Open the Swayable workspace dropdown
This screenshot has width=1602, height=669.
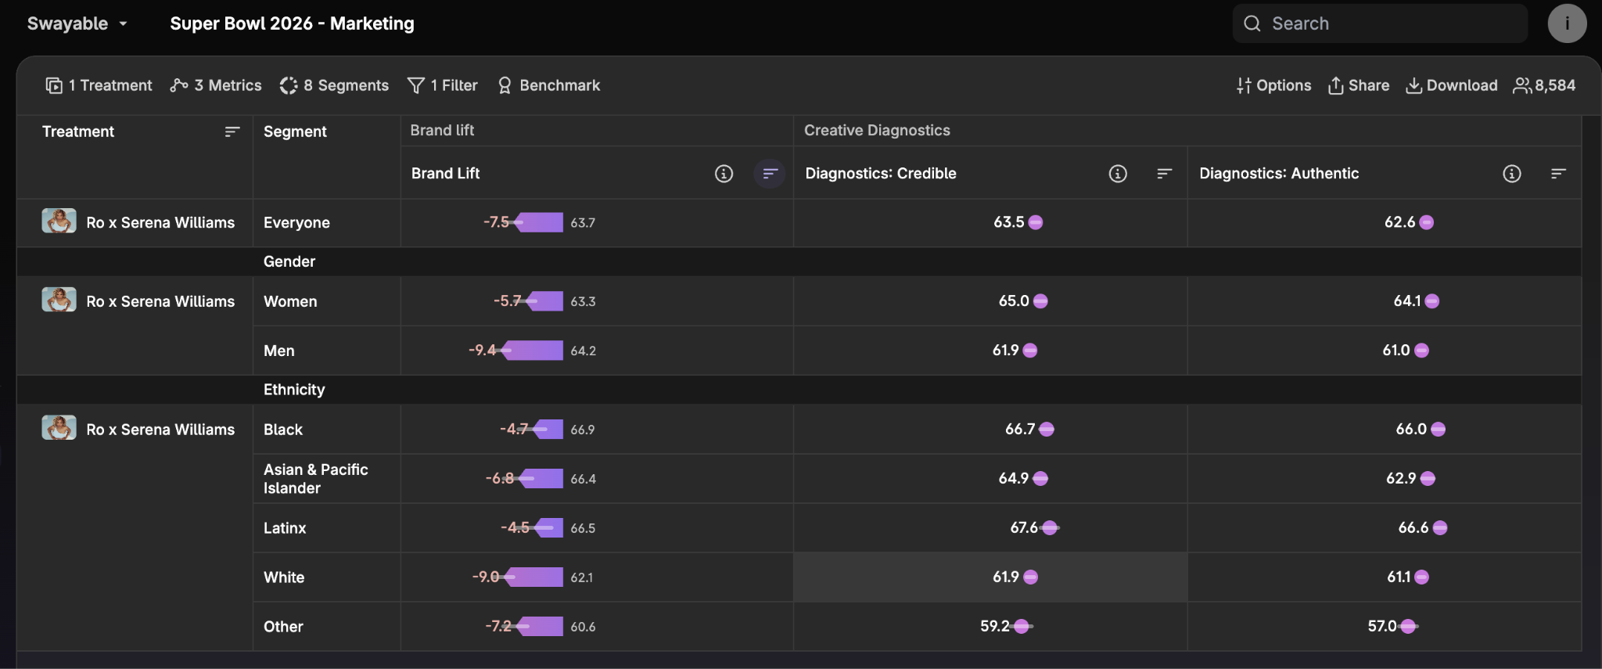pyautogui.click(x=77, y=23)
